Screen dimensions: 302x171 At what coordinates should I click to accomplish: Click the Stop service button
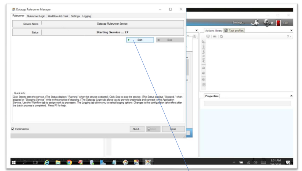[170, 40]
